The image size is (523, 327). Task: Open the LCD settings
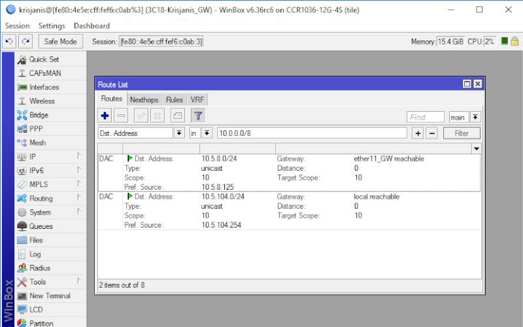pyautogui.click(x=51, y=309)
